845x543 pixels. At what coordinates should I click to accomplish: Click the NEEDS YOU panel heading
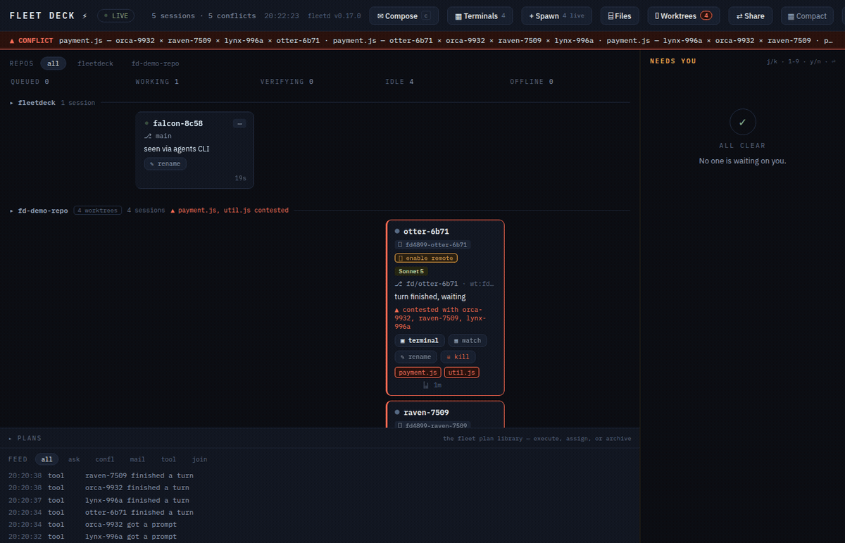pos(672,61)
